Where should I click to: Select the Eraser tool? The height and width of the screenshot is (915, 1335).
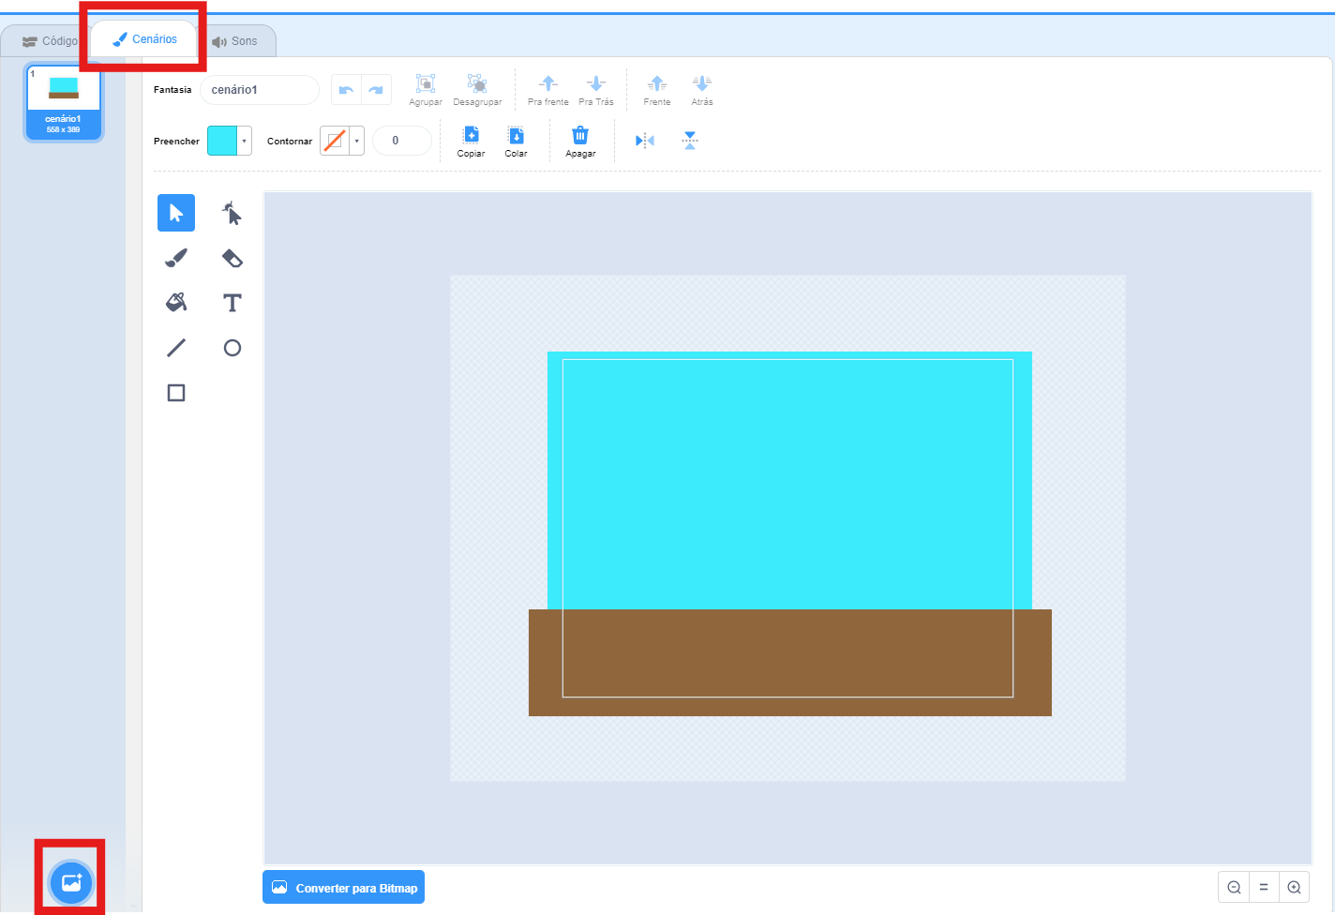coord(232,258)
